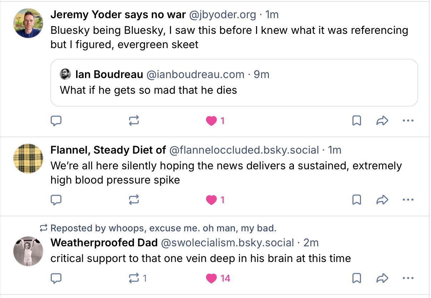Viewport: 431px width, 298px height.
Task: Click the Weatherproofed Dad display name
Action: tap(104, 243)
